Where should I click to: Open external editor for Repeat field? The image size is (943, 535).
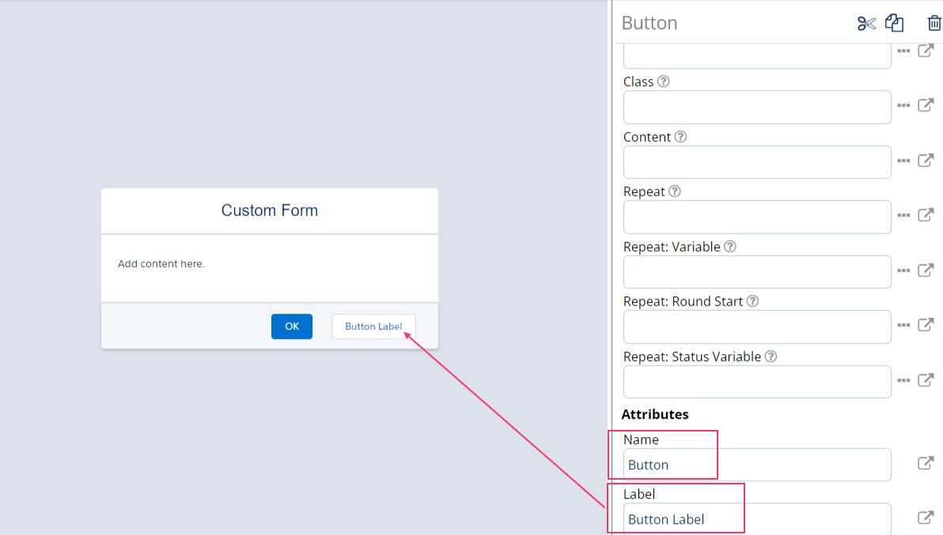tap(925, 215)
